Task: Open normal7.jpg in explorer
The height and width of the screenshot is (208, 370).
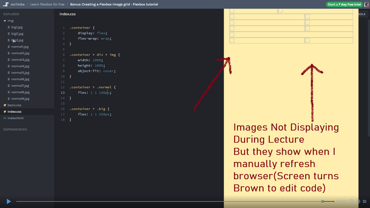Action: 20,86
